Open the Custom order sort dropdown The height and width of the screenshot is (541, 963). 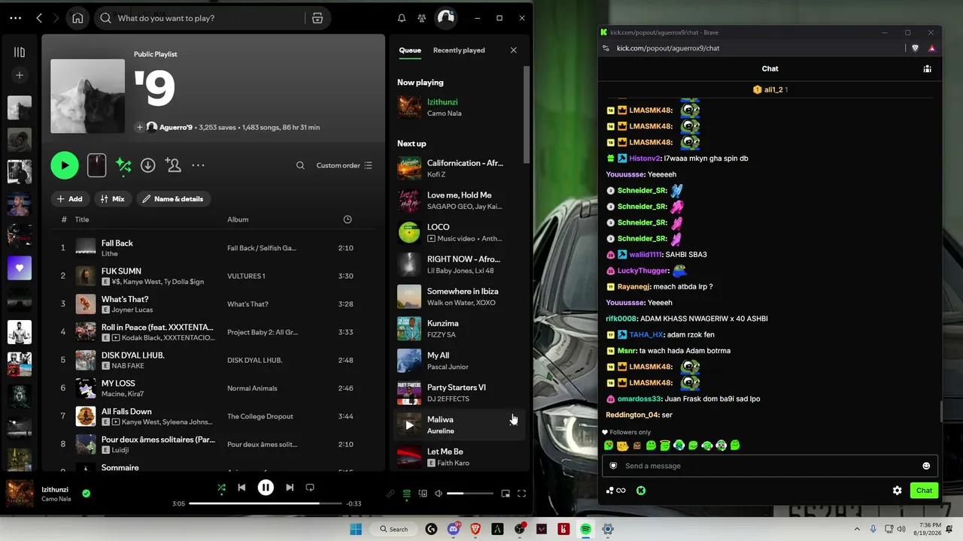coord(344,165)
